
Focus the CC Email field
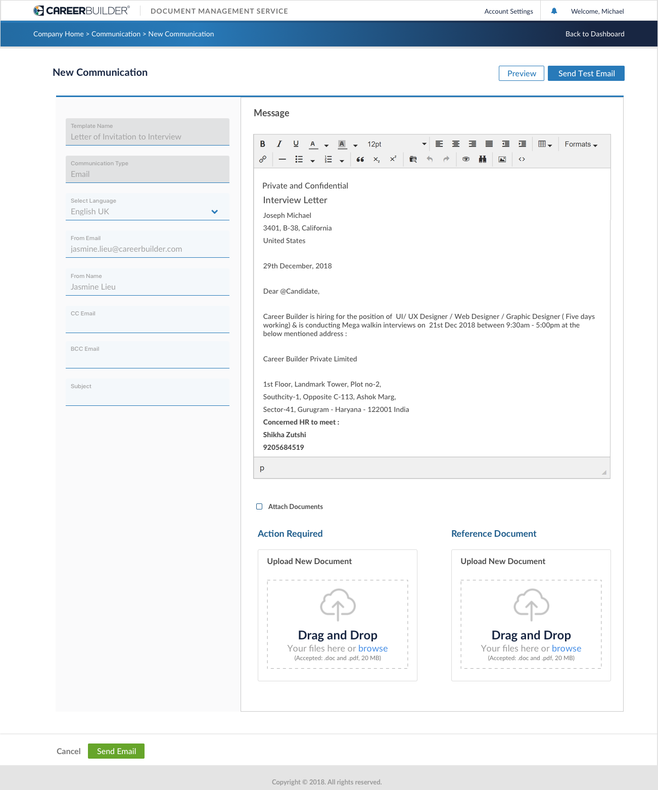tap(148, 319)
